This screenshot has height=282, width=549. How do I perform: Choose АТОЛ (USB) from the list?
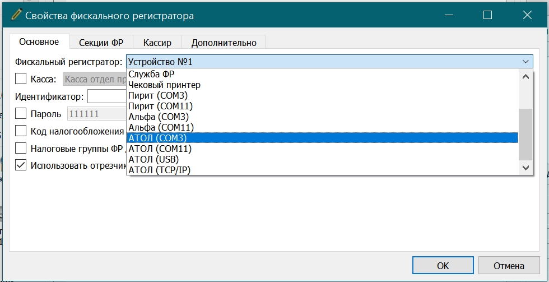click(322, 159)
